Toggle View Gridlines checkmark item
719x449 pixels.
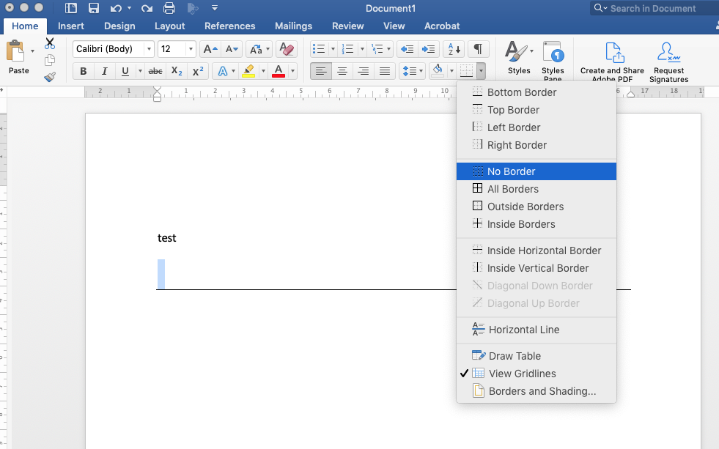pos(537,374)
